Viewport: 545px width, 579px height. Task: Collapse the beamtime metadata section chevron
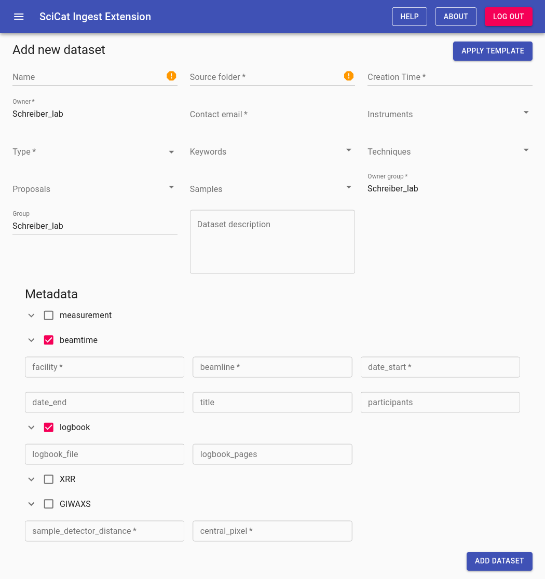pos(31,340)
